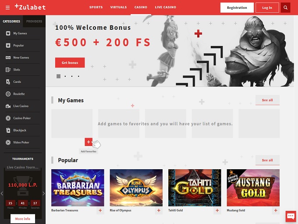
Task: Click the search magnifier icon
Action: (285, 7)
